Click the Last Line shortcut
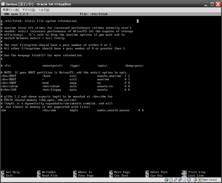Image resolution: width=222 pixels, height=183 pixels. 193,176
